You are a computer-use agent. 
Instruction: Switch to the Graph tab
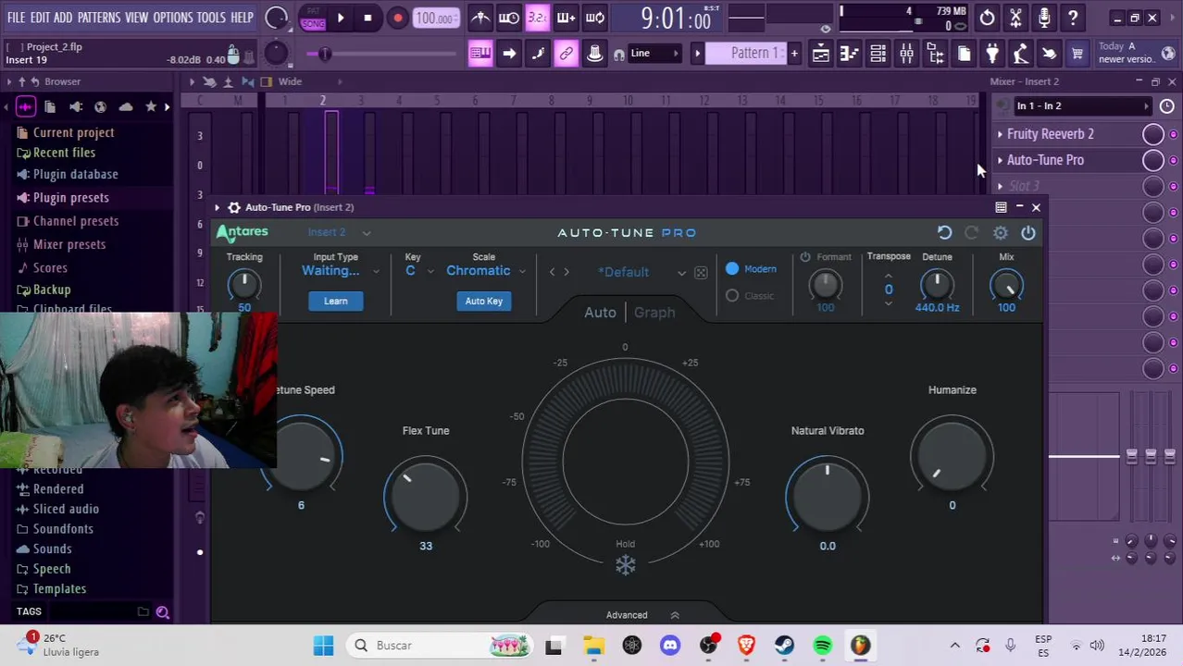point(654,313)
